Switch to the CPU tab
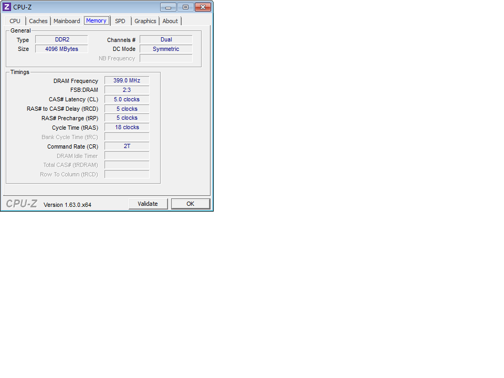This screenshot has height=378, width=504. point(15,21)
